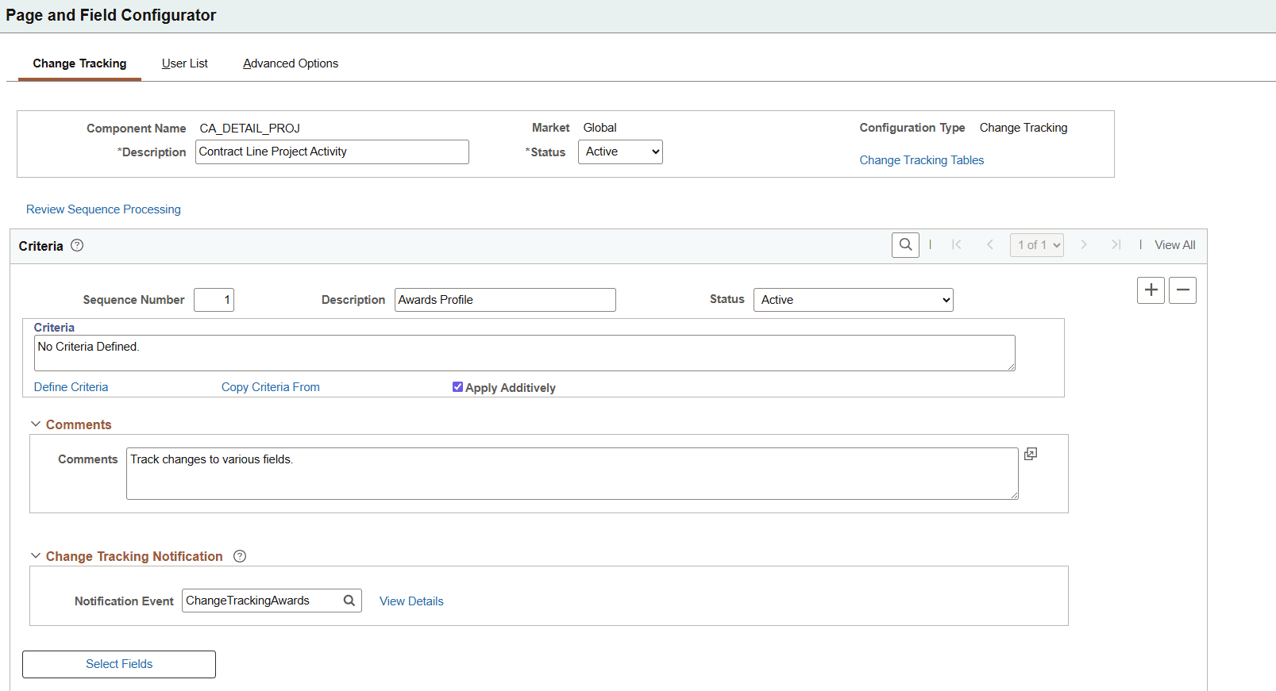
Task: Open the criteria Status Active dropdown
Action: pos(853,300)
